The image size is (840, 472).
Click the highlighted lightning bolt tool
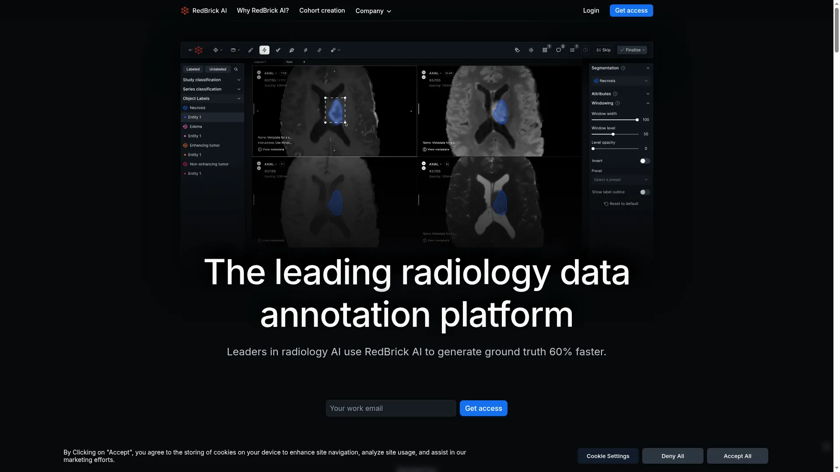tap(264, 50)
